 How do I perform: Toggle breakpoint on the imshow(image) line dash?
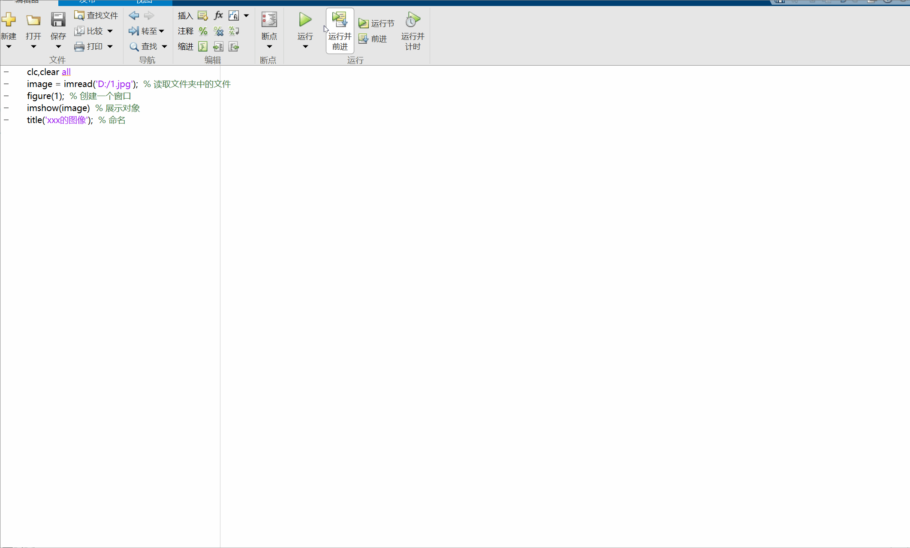point(6,108)
